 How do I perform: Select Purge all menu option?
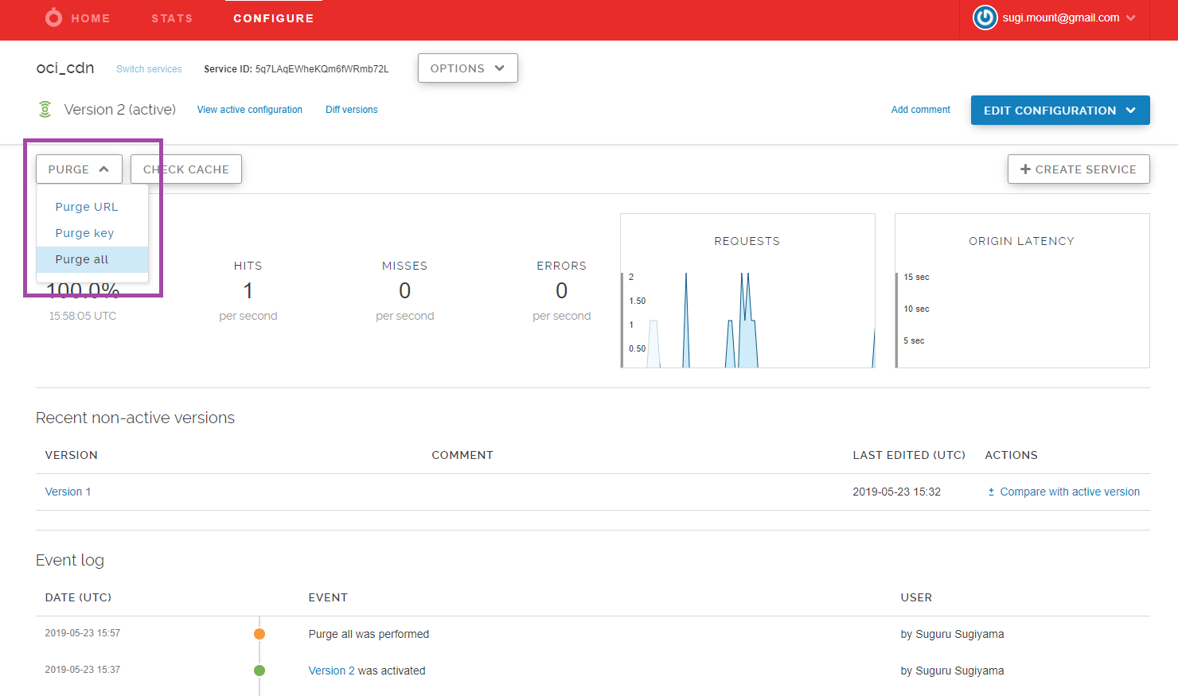92,259
